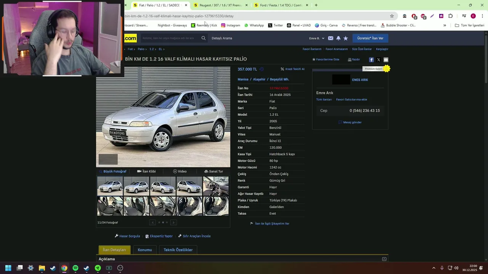Screen dimensions: 488x274
Task: Click Detaylı Arama link
Action: pos(222,38)
